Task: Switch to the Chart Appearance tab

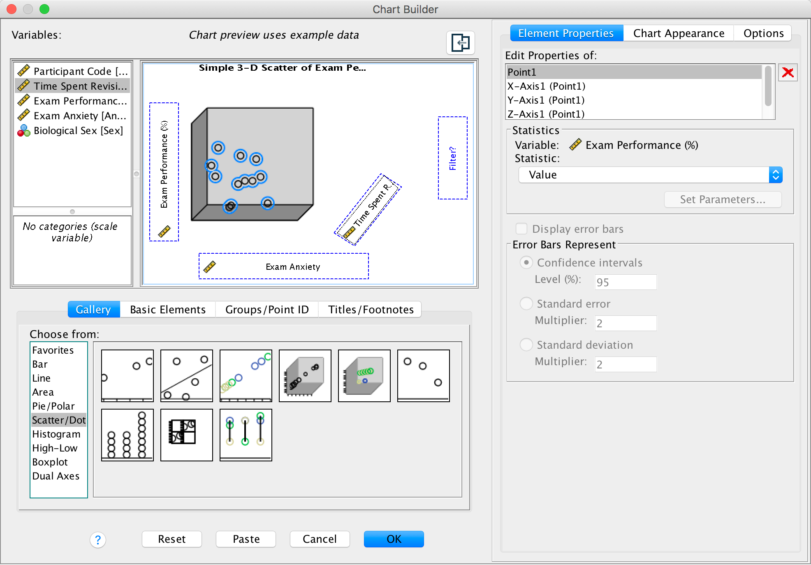Action: 679,33
